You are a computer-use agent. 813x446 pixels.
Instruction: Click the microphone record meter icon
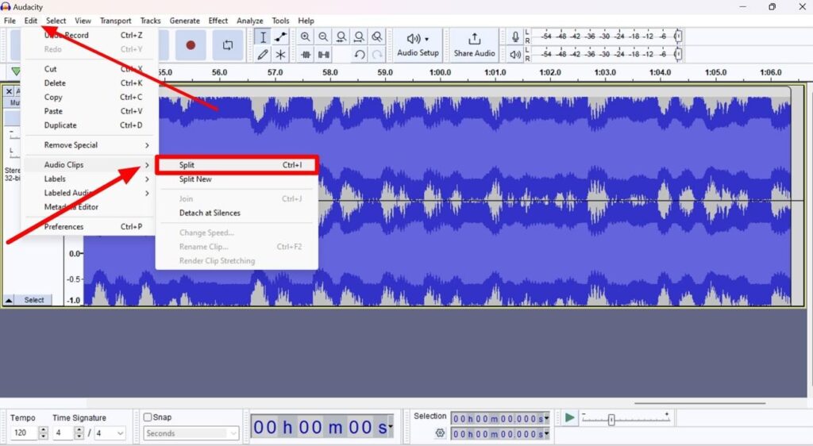coord(515,37)
